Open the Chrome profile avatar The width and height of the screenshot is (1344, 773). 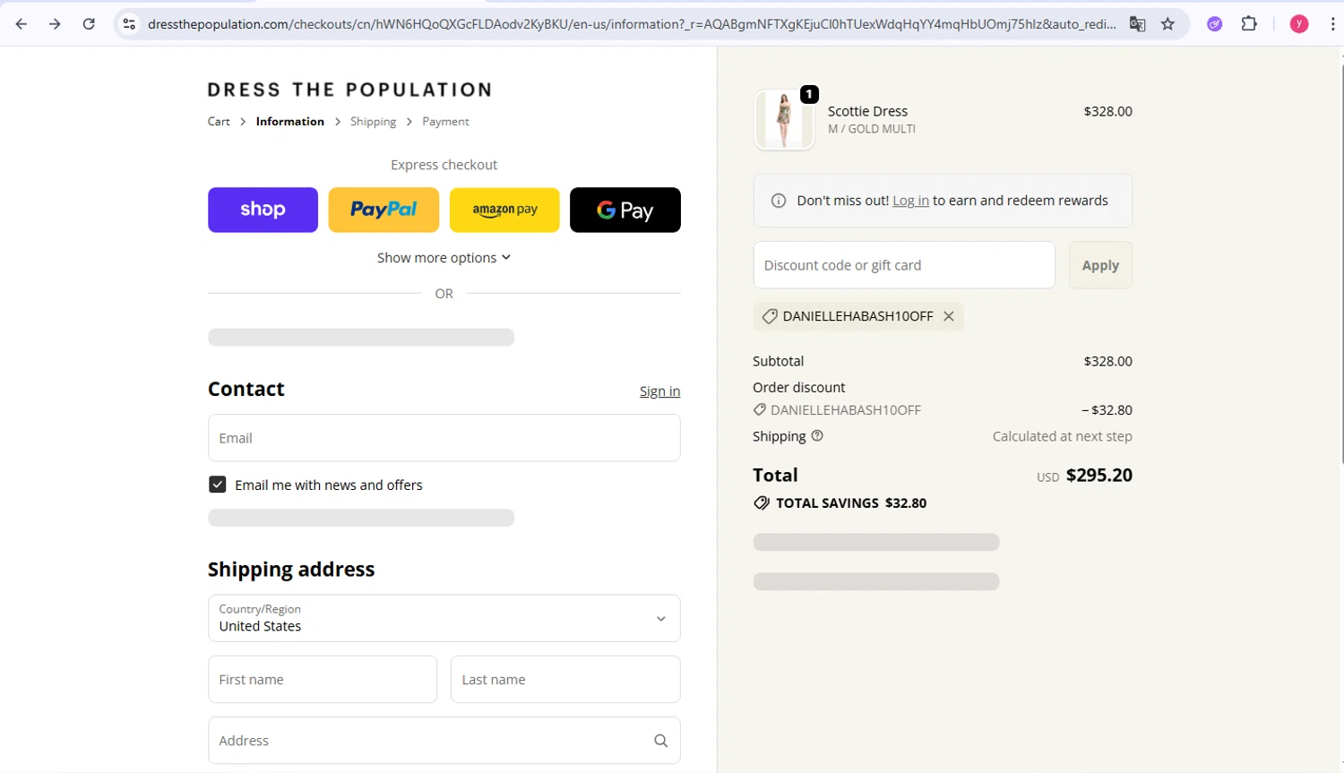pyautogui.click(x=1299, y=24)
